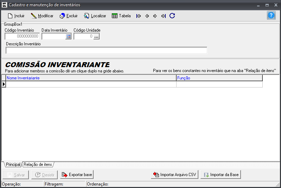Close the Cadastro de inventários window
Screen dimensions: 281x188
tap(276, 5)
